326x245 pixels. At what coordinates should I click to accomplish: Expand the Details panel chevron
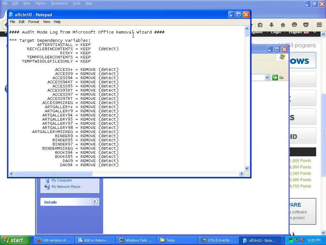95,202
